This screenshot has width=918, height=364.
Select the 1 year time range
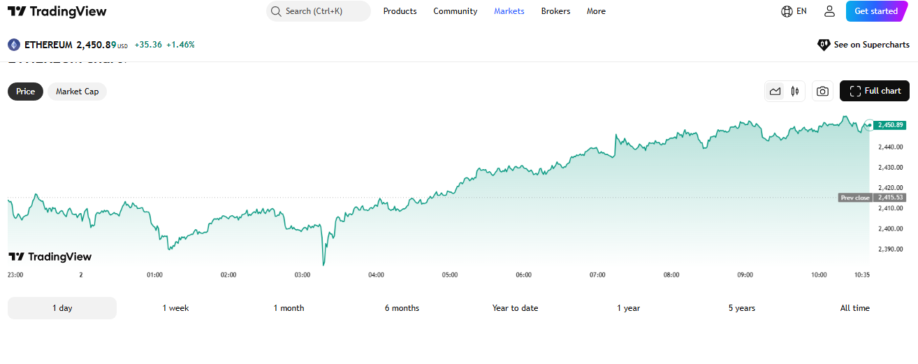point(629,308)
